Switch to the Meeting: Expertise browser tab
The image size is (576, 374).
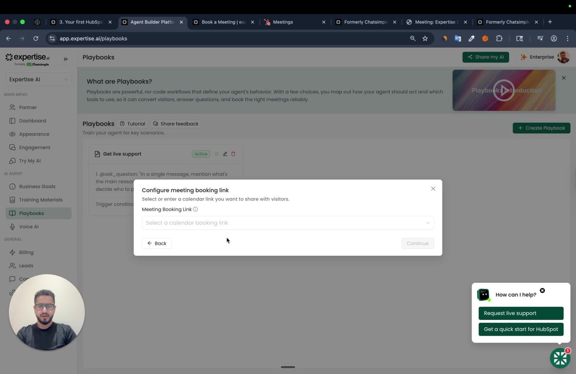(437, 22)
